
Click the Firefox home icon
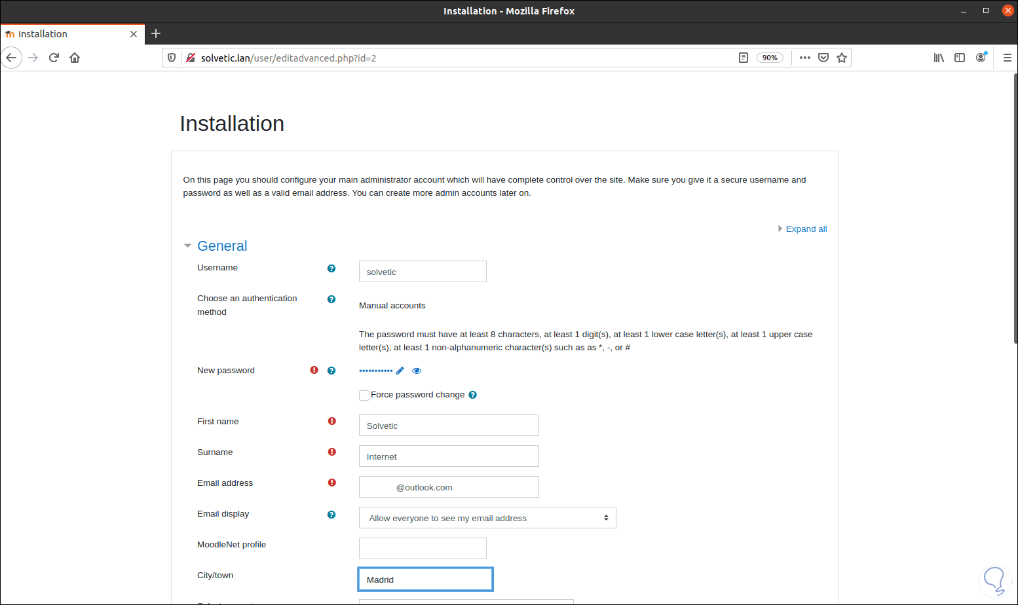[x=75, y=58]
